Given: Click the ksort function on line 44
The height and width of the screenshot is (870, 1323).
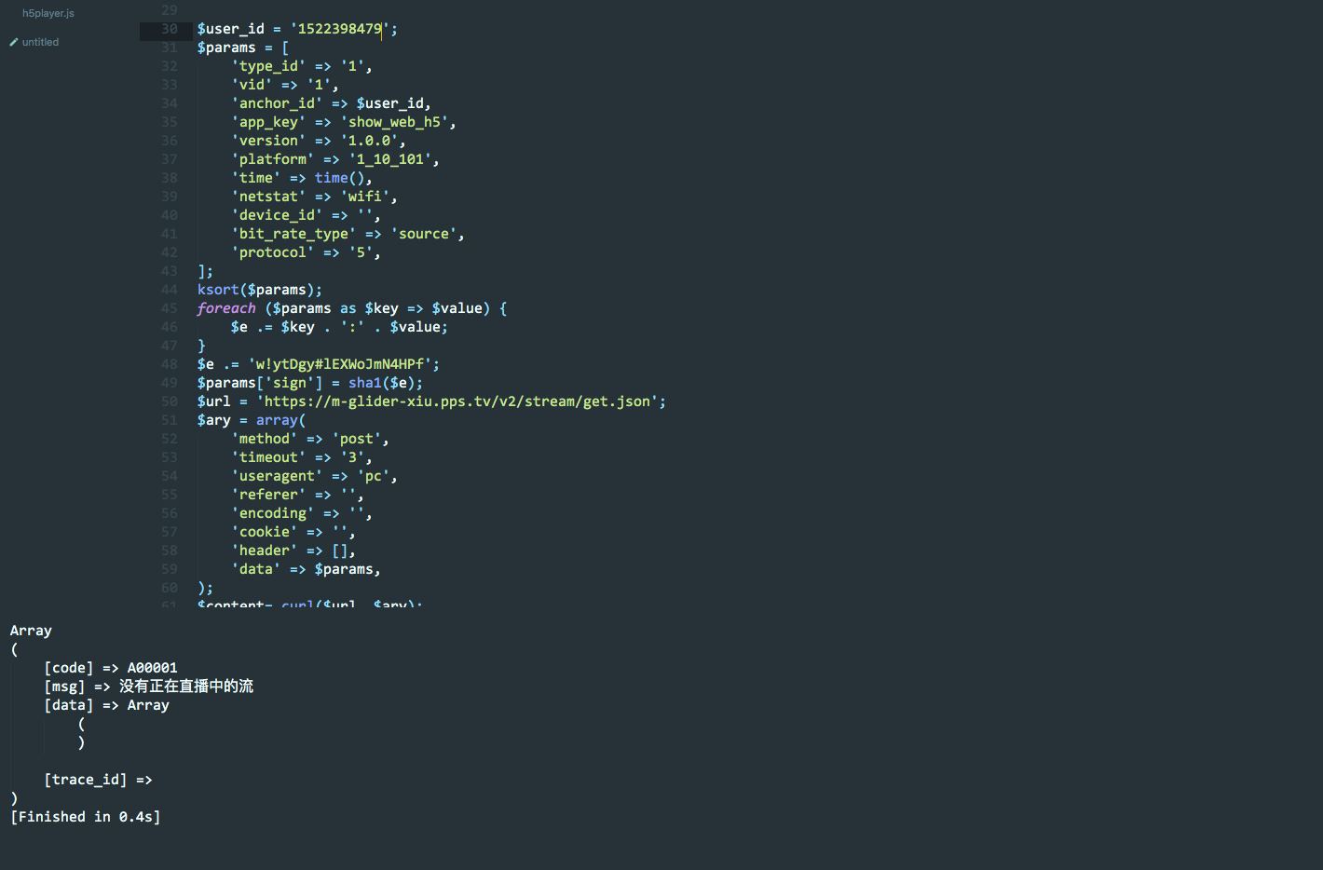Looking at the screenshot, I should [x=217, y=289].
